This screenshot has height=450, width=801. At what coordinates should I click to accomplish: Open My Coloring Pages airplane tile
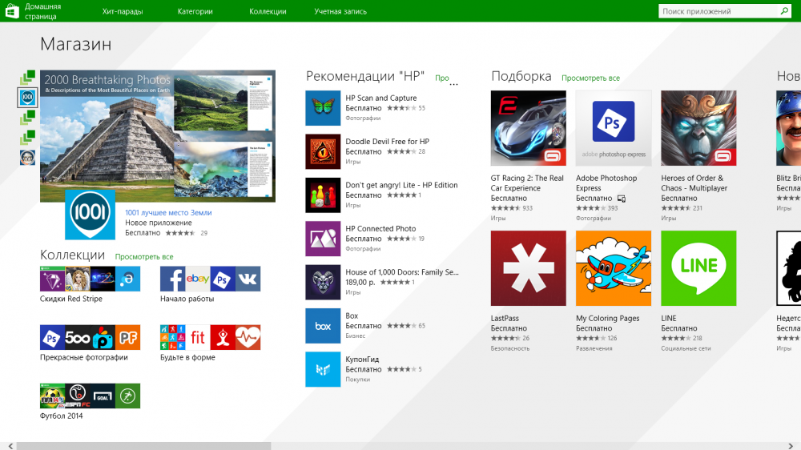pyautogui.click(x=614, y=268)
